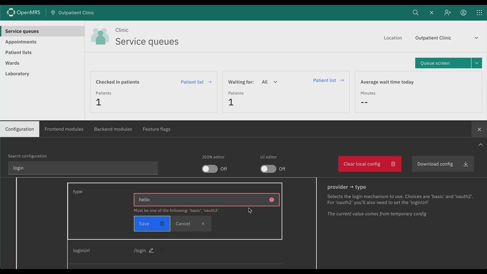The width and height of the screenshot is (487, 274).
Task: Switch to the Configuration tab
Action: click(x=19, y=129)
